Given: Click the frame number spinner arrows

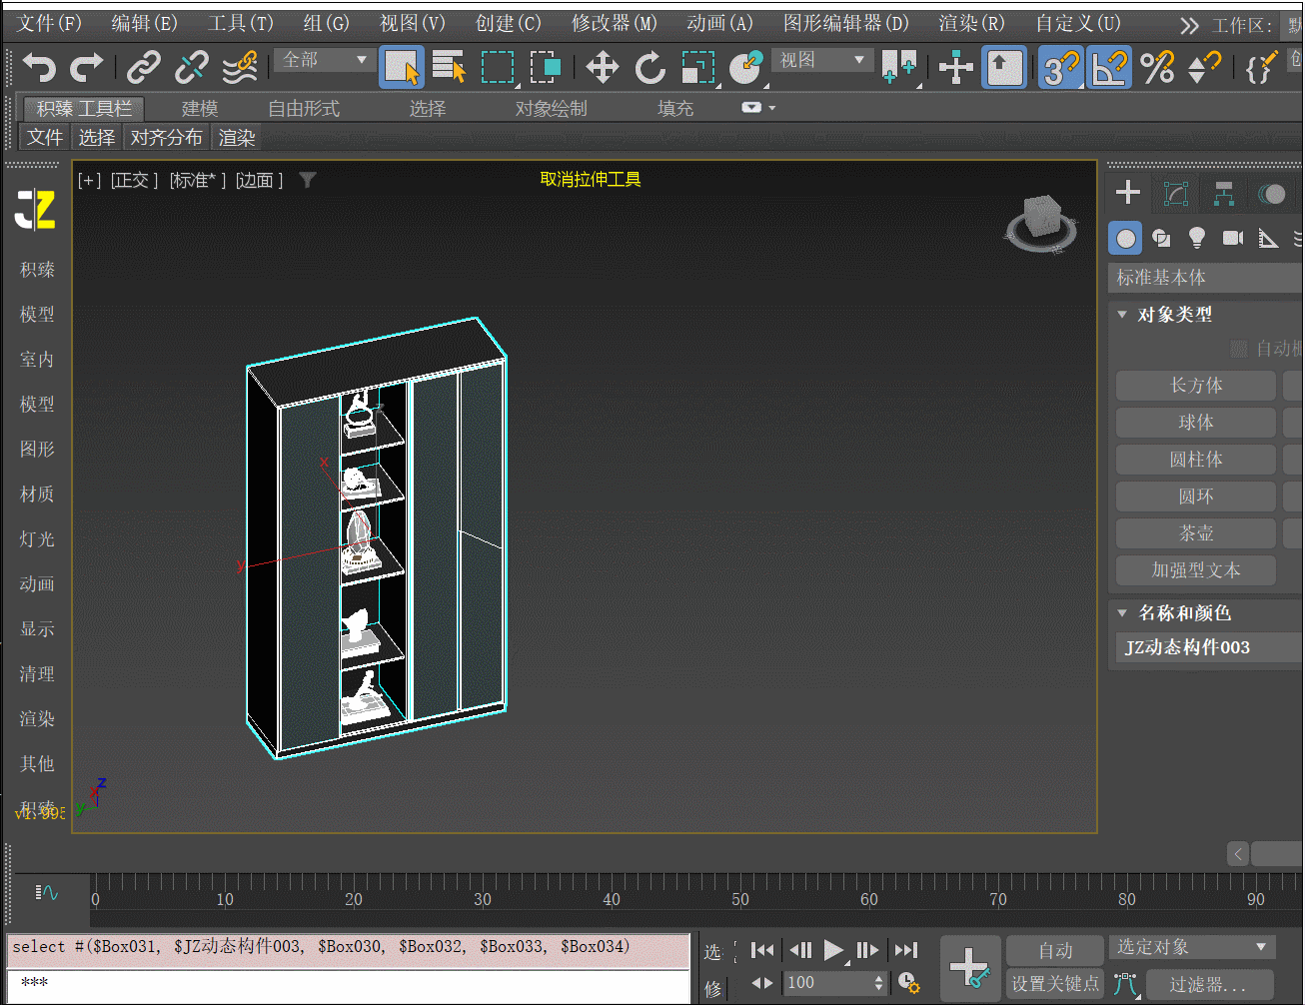Looking at the screenshot, I should click(879, 983).
